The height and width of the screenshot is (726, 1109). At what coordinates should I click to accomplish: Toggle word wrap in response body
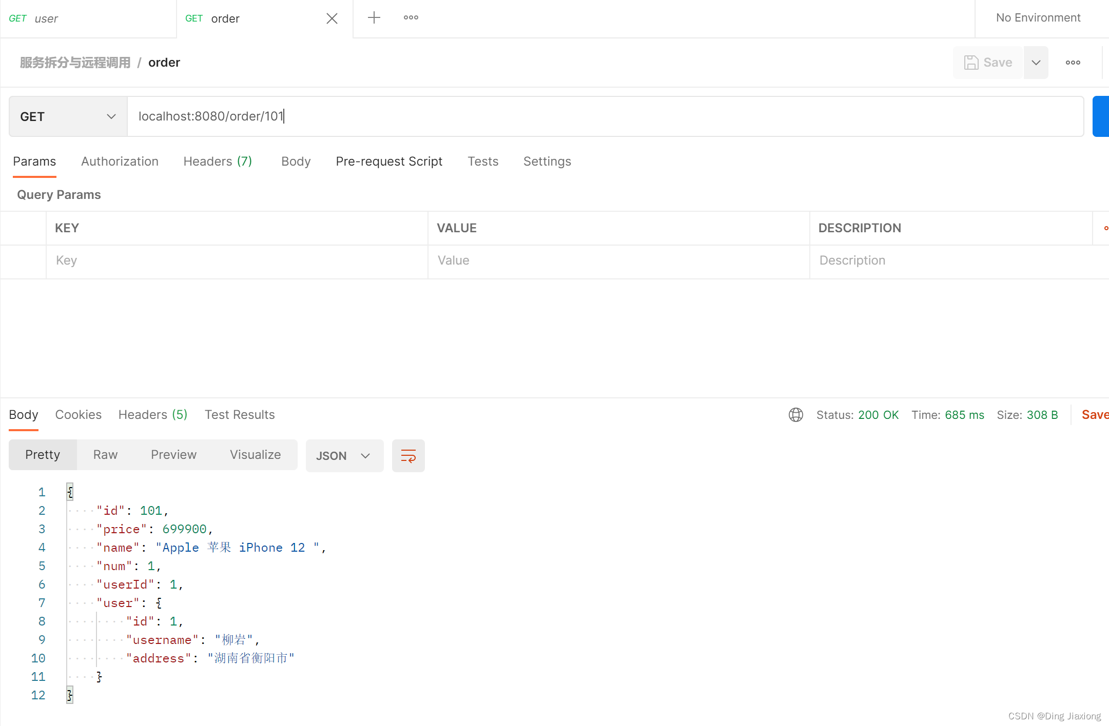(408, 456)
